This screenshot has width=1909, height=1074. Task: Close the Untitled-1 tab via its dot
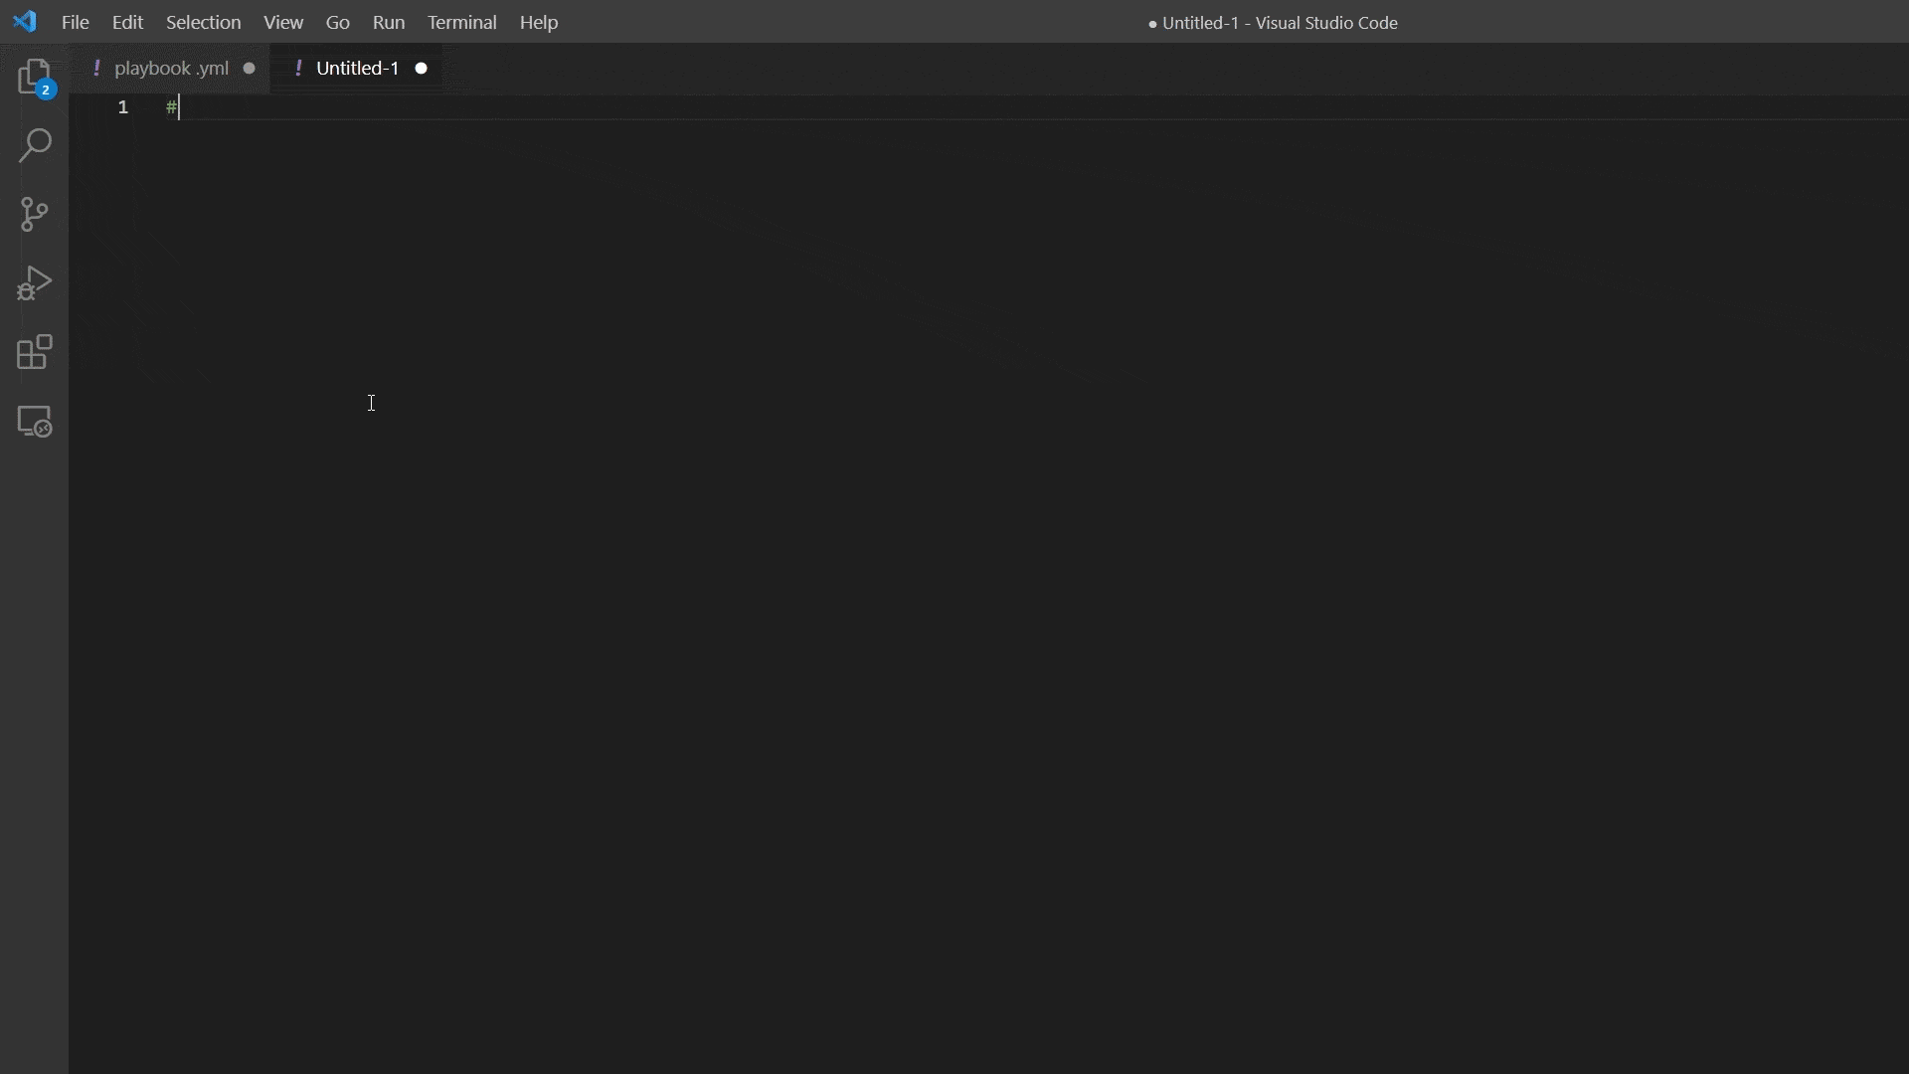pos(422,68)
